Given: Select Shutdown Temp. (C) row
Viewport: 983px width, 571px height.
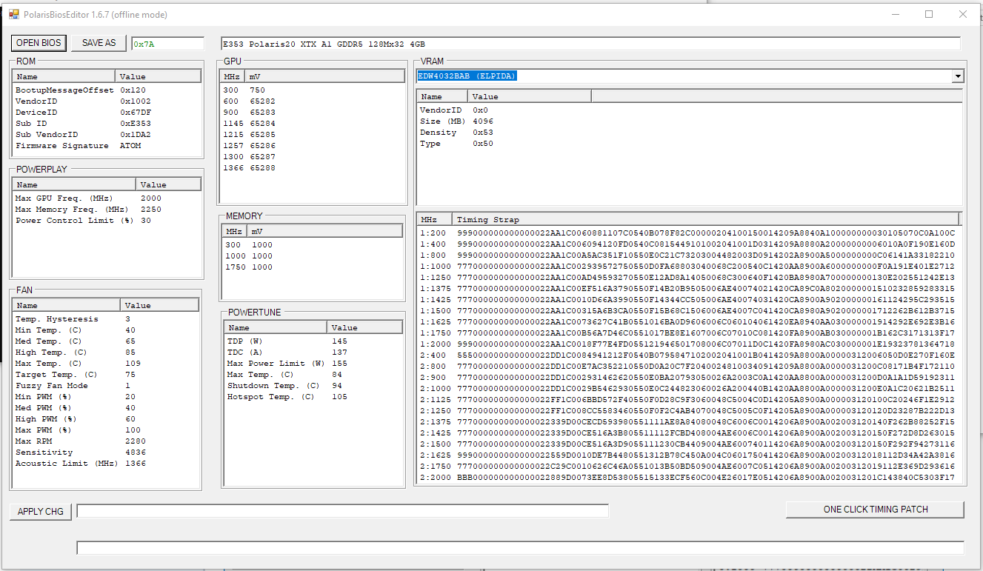Looking at the screenshot, I should point(313,386).
